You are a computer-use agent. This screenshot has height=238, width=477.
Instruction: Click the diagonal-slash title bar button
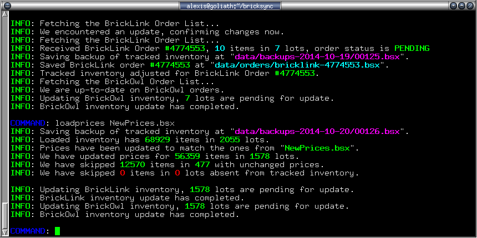470,6
